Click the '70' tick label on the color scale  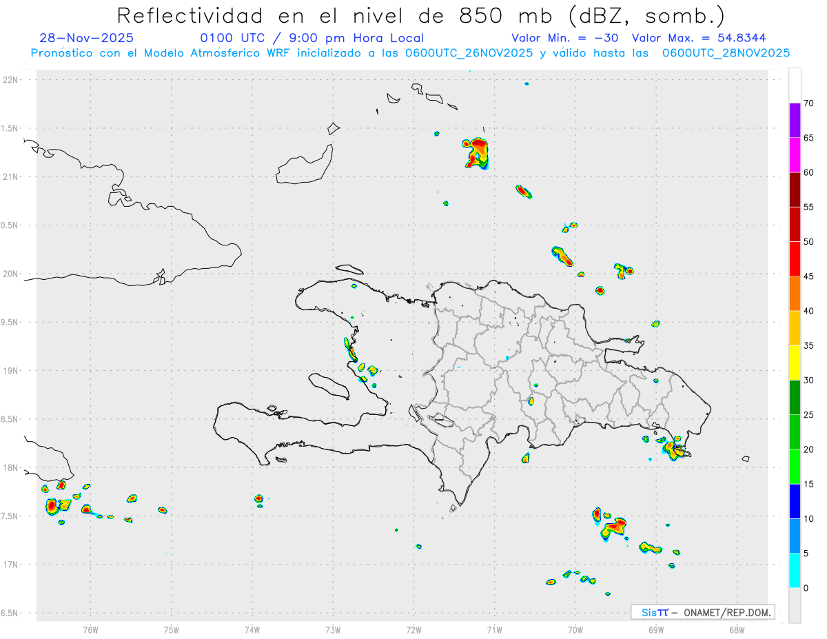pos(808,103)
